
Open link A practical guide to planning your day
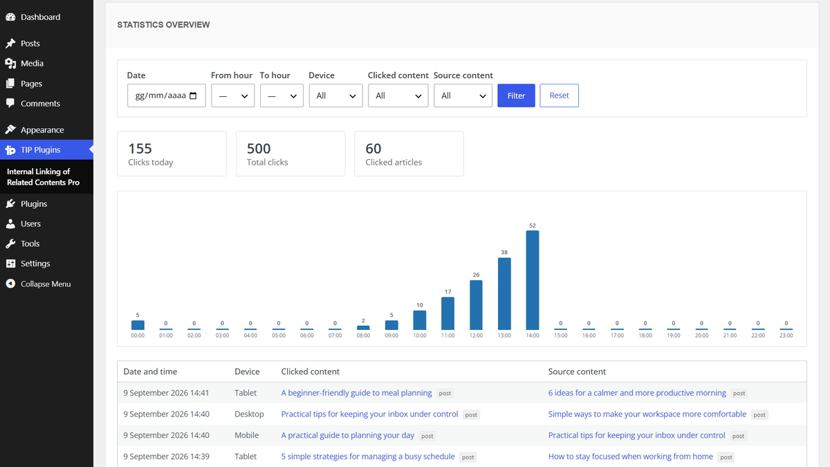point(347,435)
